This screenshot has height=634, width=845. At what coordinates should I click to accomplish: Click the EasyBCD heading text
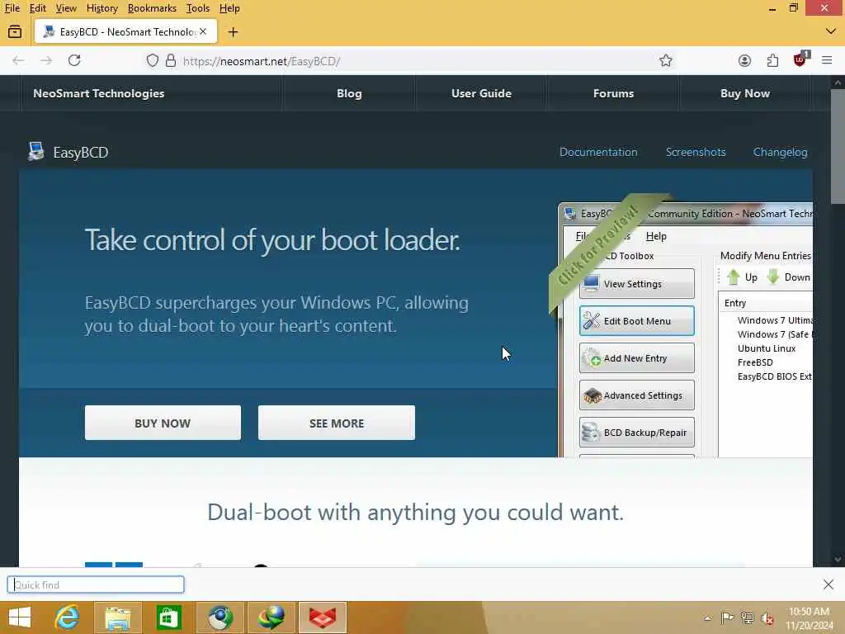coord(80,153)
